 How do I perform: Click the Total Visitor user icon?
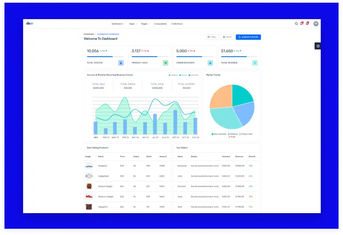tap(121, 63)
